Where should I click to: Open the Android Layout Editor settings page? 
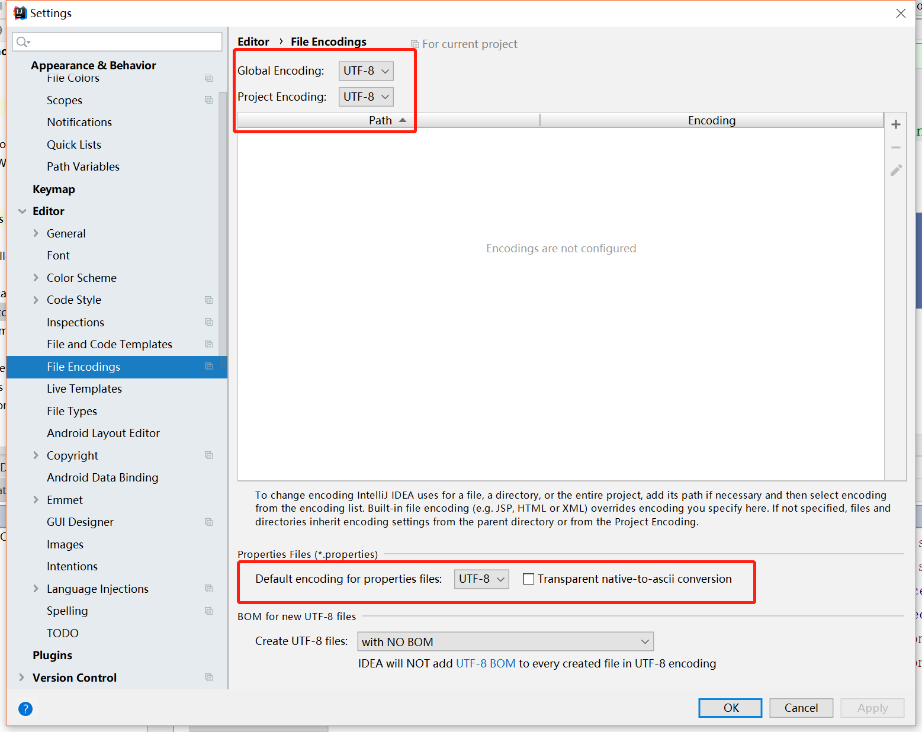[x=102, y=433]
